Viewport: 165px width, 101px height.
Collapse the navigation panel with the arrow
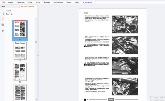click(x=38, y=55)
